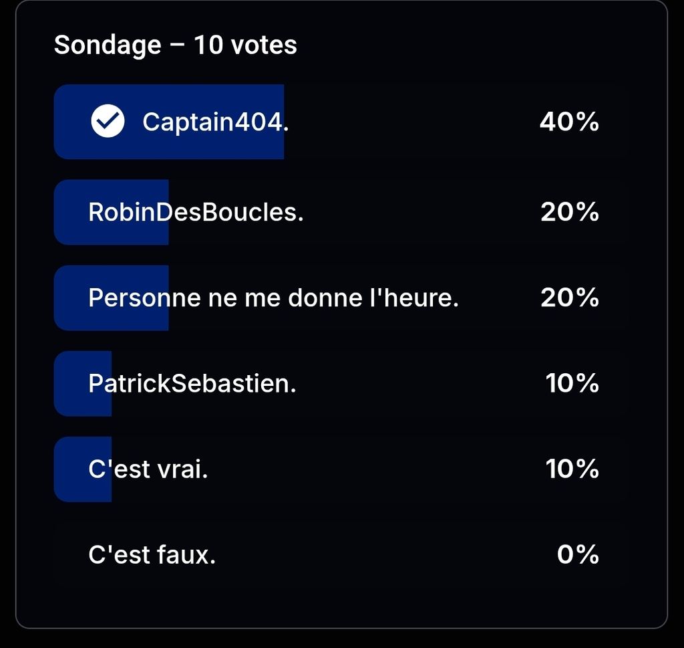This screenshot has height=648, width=684.
Task: Choose "Personne ne me donne l'heure" answer
Action: 273,298
